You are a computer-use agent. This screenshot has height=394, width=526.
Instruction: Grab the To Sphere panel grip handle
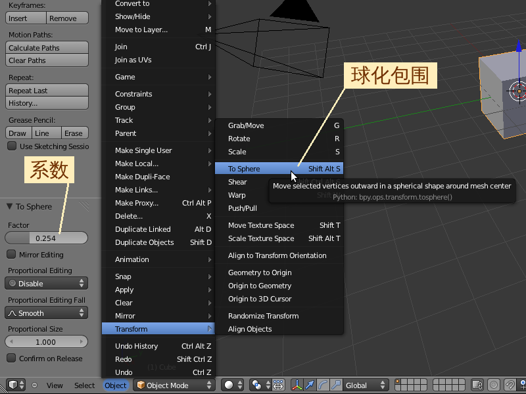pos(84,206)
